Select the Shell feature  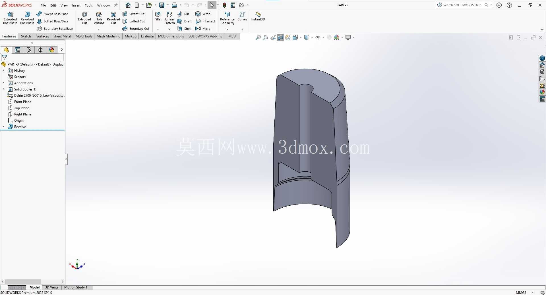(184, 29)
